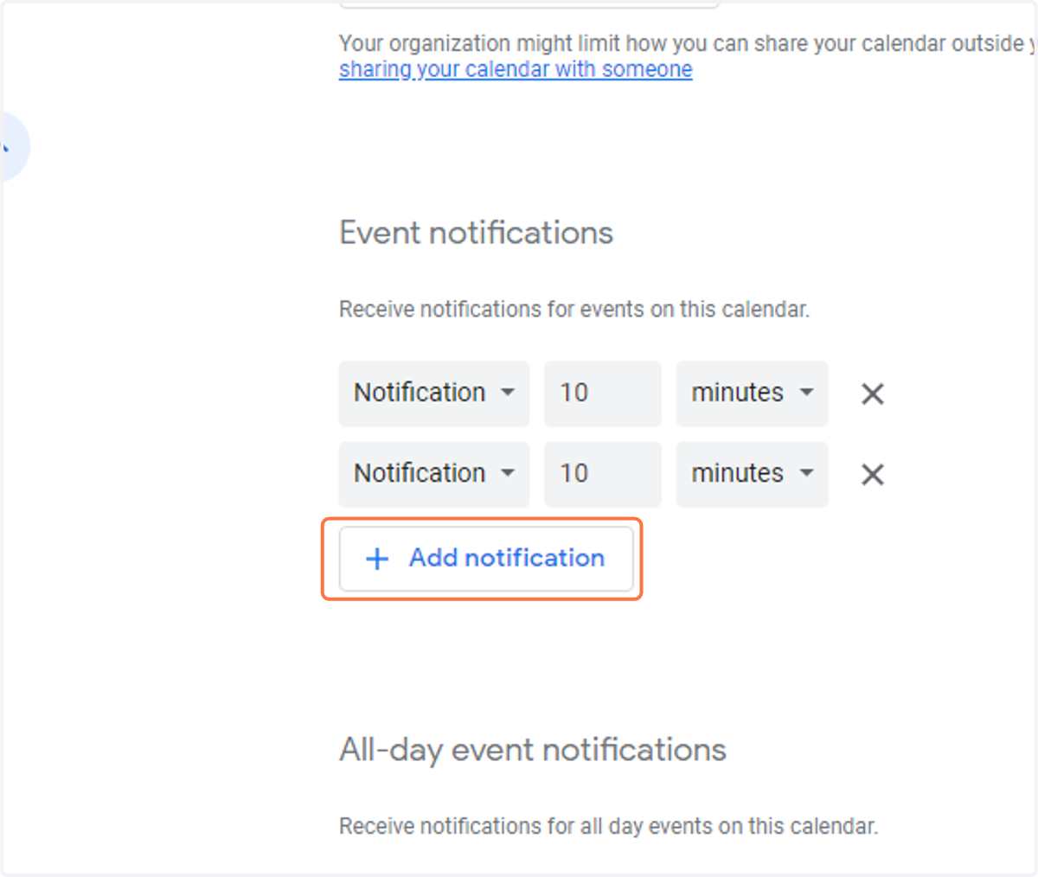
Task: Select the Event notifications heading
Action: point(477,233)
